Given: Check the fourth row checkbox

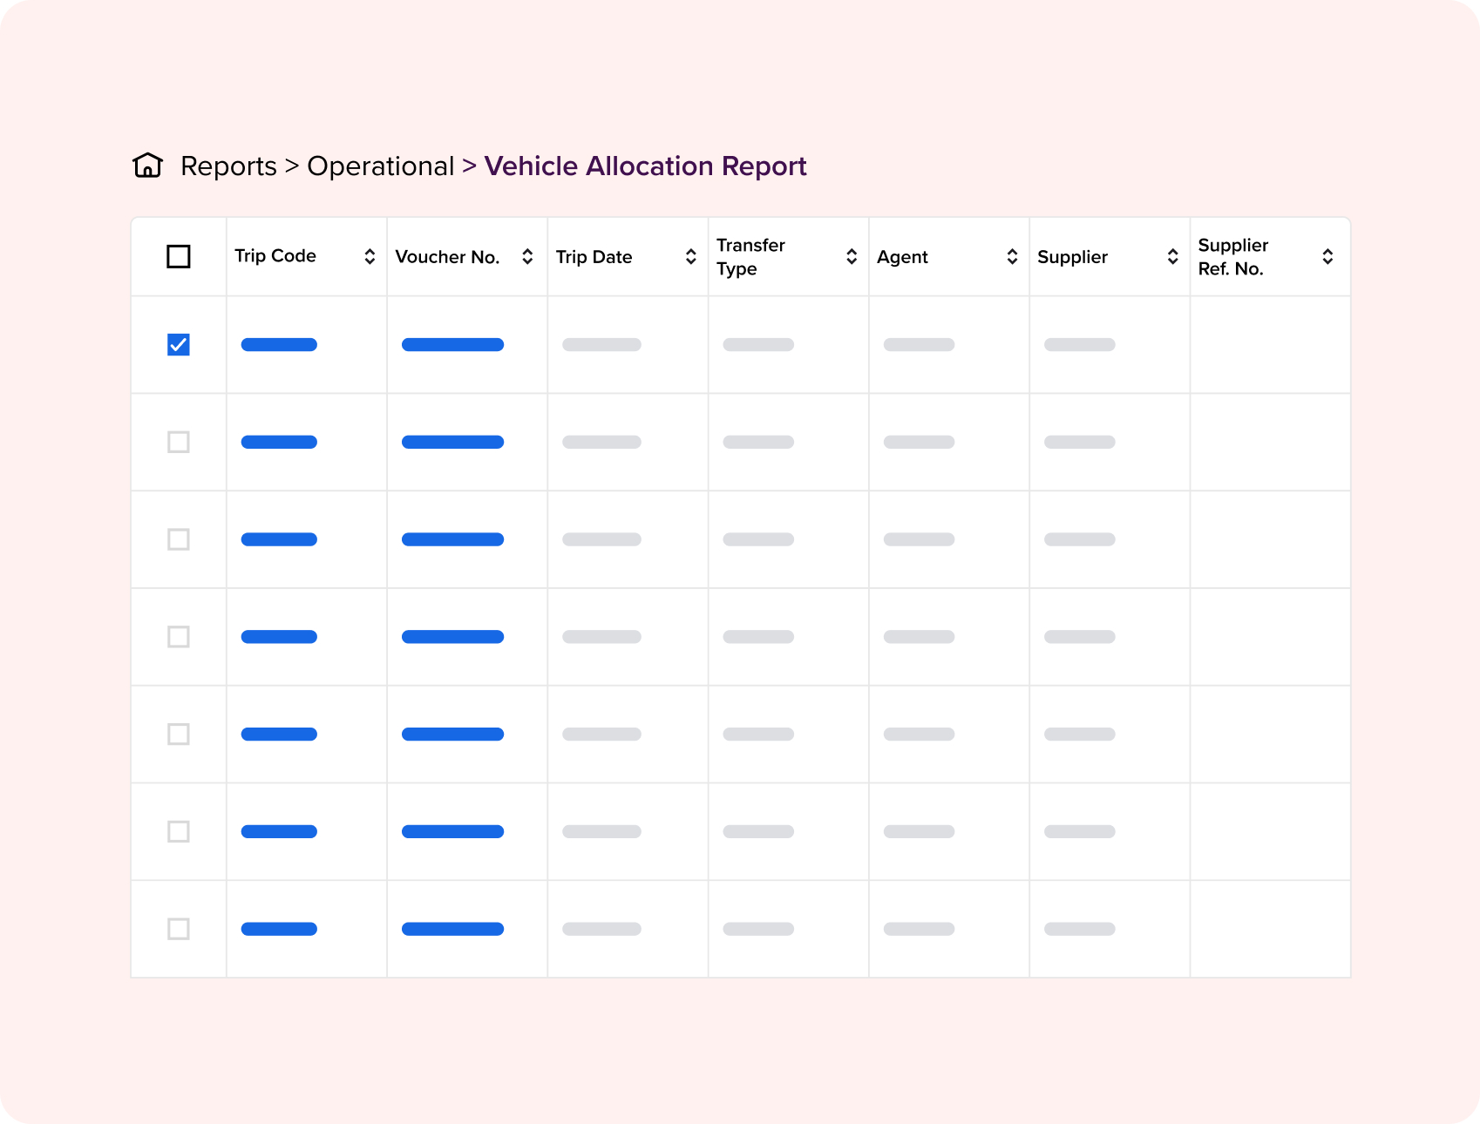Looking at the screenshot, I should coord(179,637).
